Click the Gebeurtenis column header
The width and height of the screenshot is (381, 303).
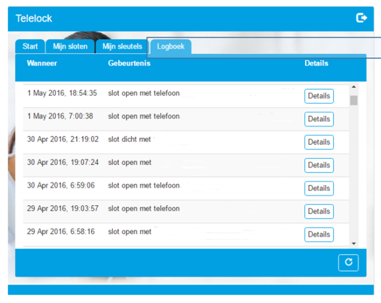pyautogui.click(x=129, y=63)
